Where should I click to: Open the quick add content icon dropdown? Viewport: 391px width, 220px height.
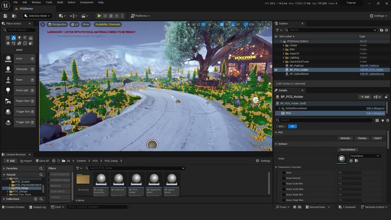click(62, 16)
